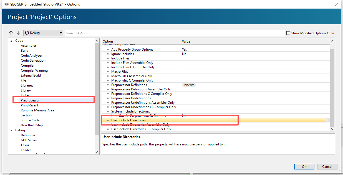Viewport: 343px width, 175px height.
Task: Click the scroll-up arrow in the options list header
Action: tap(332, 41)
